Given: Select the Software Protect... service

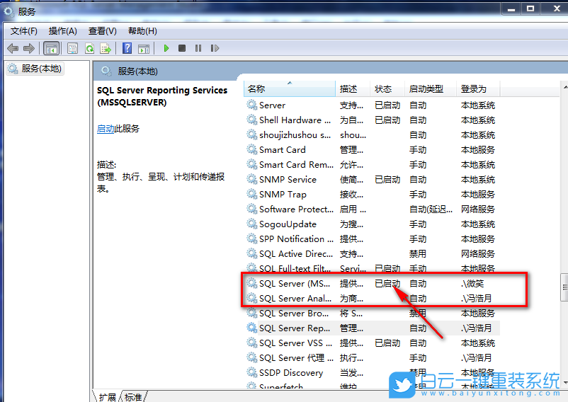Looking at the screenshot, I should pos(372,209).
